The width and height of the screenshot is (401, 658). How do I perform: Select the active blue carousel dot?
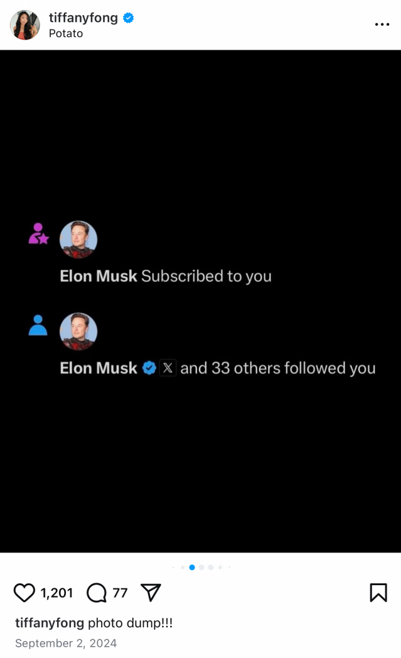click(192, 568)
